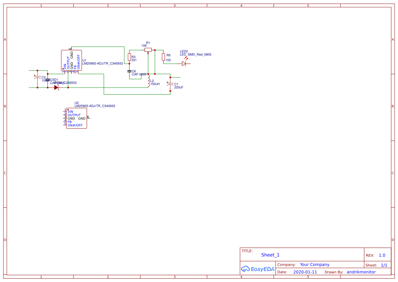
Task: Click the andrikmonitor Drawn By name
Action: [x=361, y=272]
